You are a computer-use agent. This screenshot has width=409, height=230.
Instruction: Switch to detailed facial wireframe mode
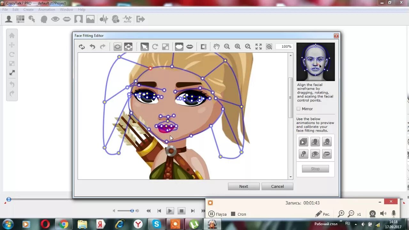(128, 47)
